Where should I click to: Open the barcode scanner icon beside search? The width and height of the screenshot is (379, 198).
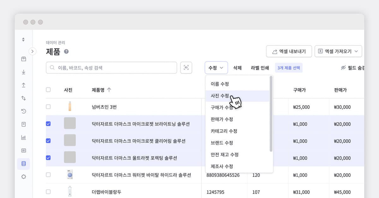[186, 68]
